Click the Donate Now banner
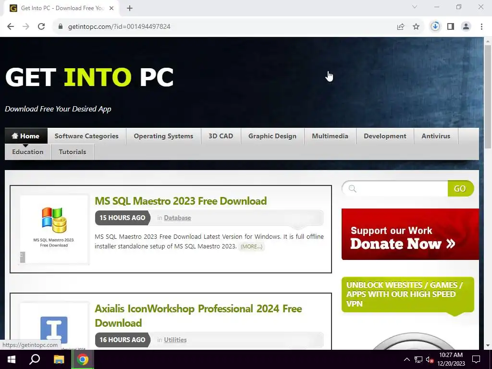 [410, 234]
